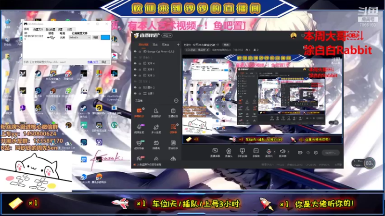Select the 全屏 1 source row
This screenshot has height=216, width=385.
point(156,93)
